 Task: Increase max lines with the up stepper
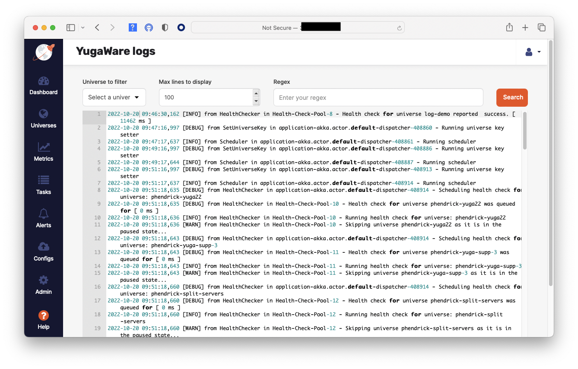click(256, 93)
